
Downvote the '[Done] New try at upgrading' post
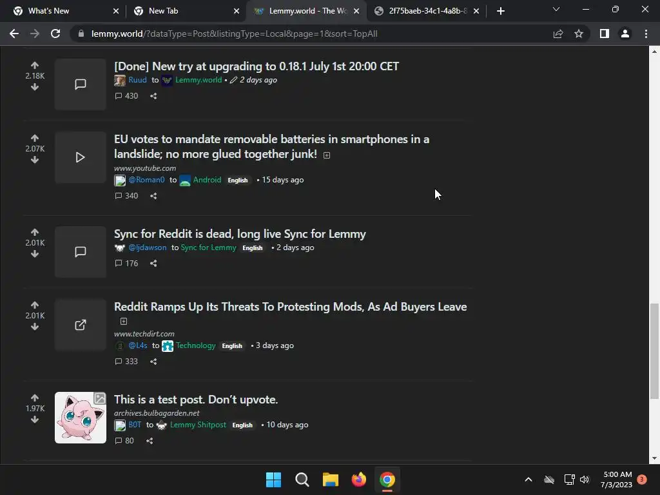(35, 87)
